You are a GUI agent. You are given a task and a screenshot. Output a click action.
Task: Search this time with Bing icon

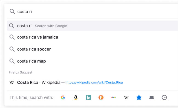(x=88, y=97)
